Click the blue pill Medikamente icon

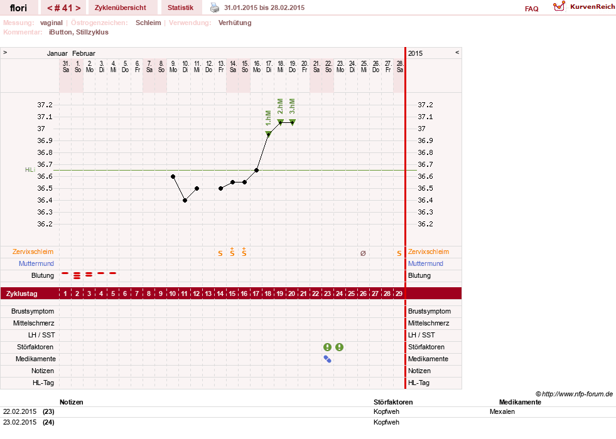327,359
